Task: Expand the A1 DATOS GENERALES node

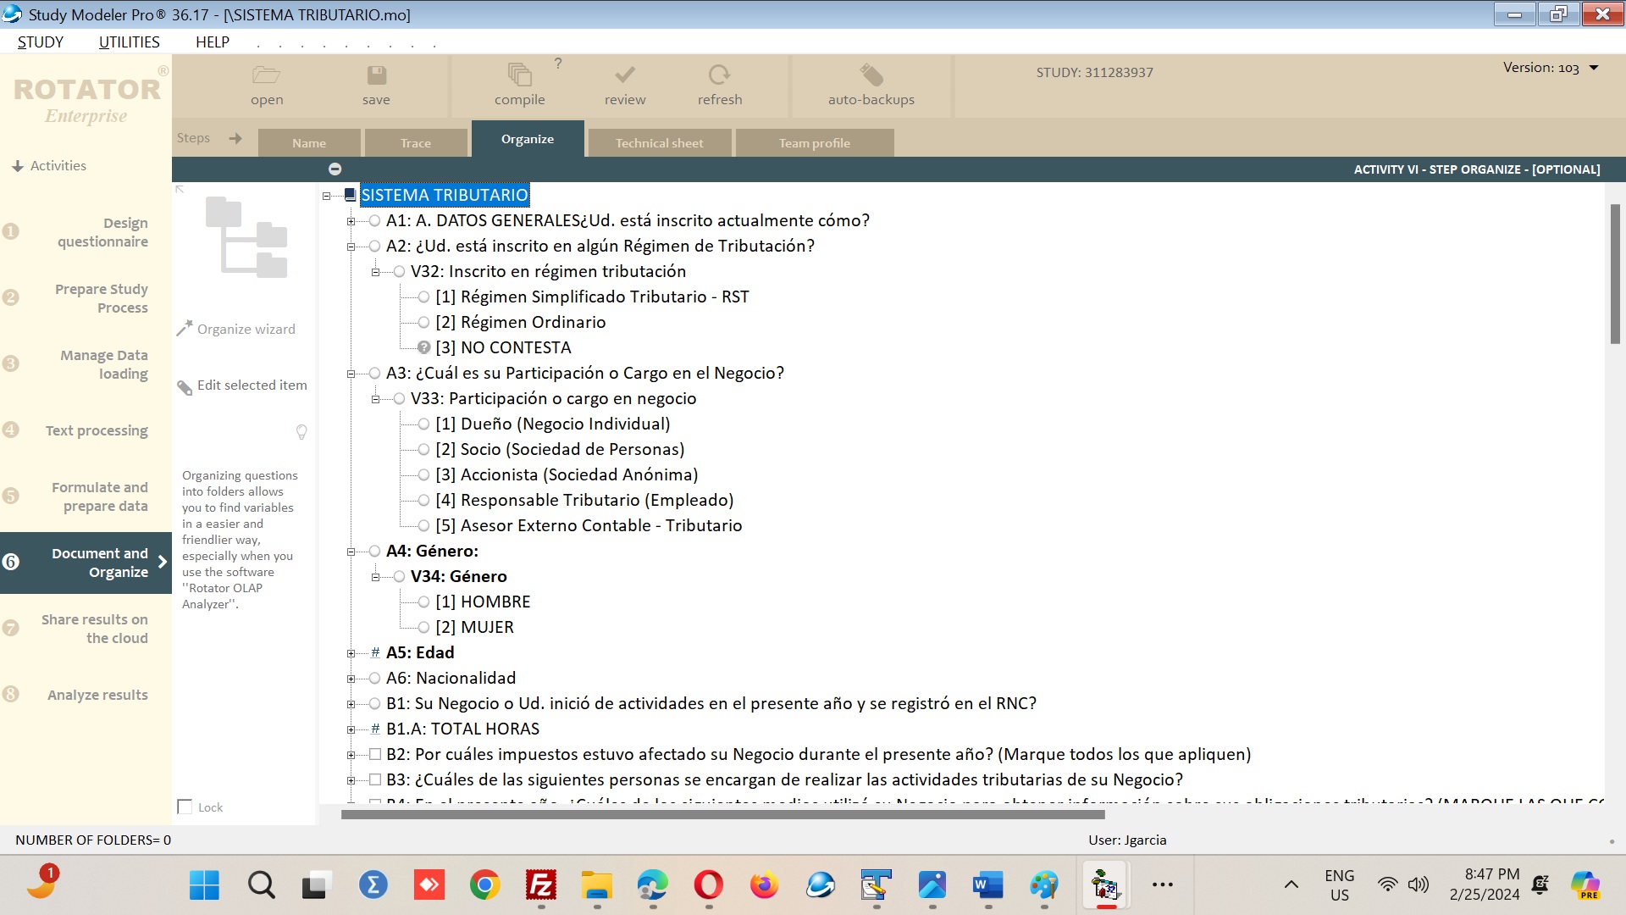Action: [x=351, y=221]
